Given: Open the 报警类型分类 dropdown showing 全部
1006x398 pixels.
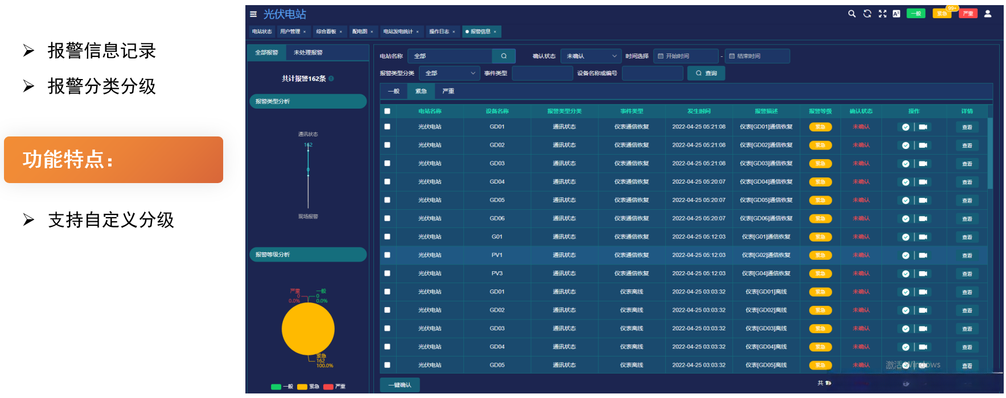Looking at the screenshot, I should pyautogui.click(x=449, y=73).
